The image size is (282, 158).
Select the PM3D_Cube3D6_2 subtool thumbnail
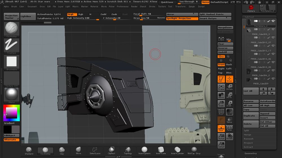(248, 71)
